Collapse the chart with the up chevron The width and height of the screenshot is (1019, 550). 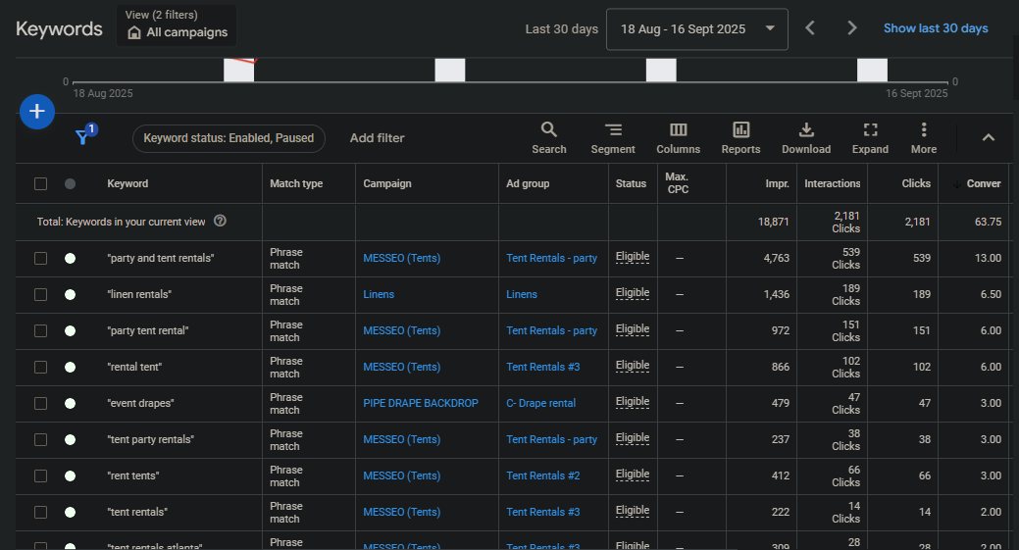988,137
